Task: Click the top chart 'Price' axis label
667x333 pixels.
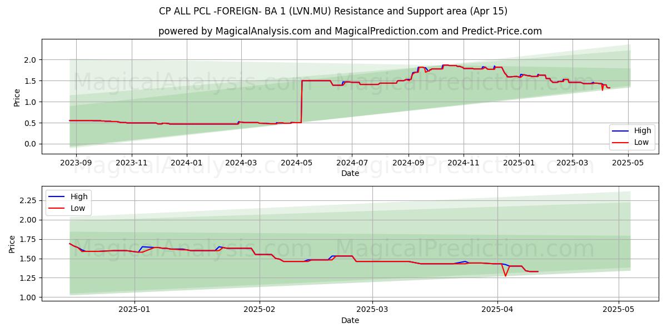Action: 17,97
